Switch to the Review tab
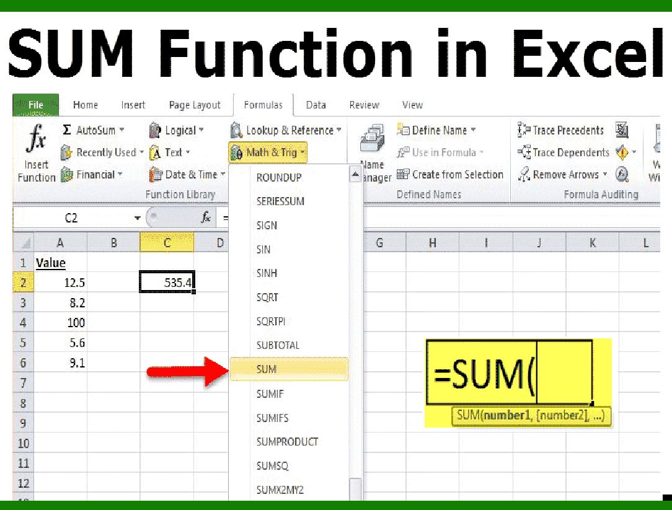Screen dimensions: 672x510 (365, 105)
